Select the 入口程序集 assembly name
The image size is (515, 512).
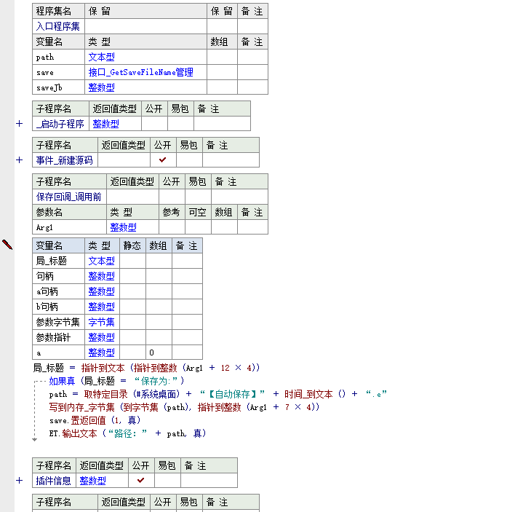(57, 26)
